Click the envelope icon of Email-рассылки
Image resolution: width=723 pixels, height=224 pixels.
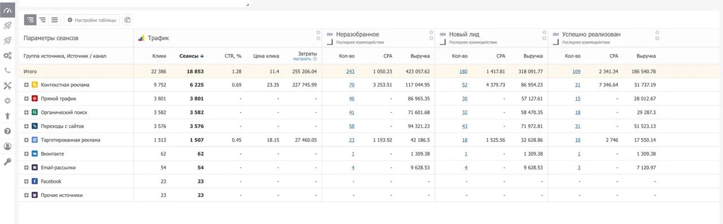tap(35, 168)
